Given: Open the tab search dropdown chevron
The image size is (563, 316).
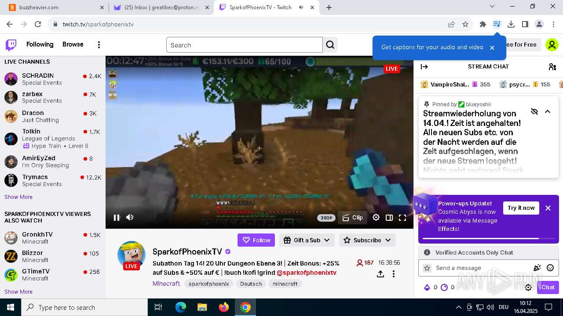Looking at the screenshot, I should [492, 7].
